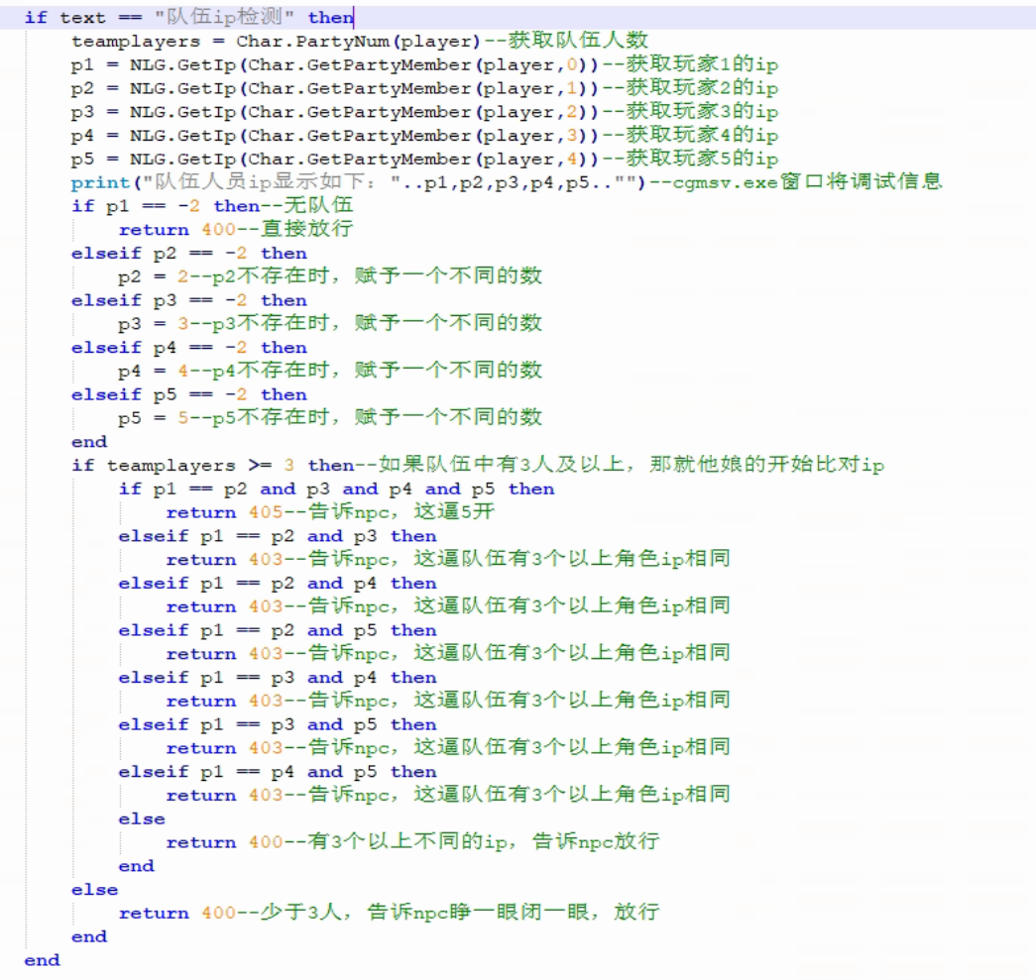Click the line 'p2 = 2--p2不存在时'
The image size is (1036, 980).
coord(330,276)
